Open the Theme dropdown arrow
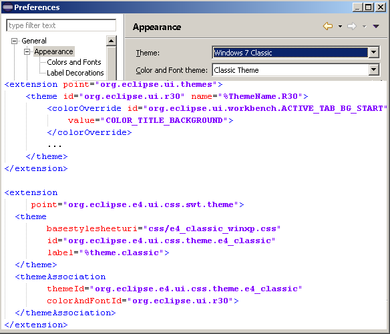The height and width of the screenshot is (334, 390). (x=374, y=53)
